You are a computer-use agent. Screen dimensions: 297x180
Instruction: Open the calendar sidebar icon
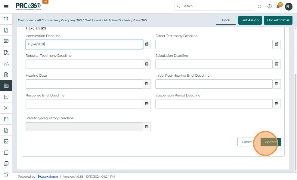6,152
